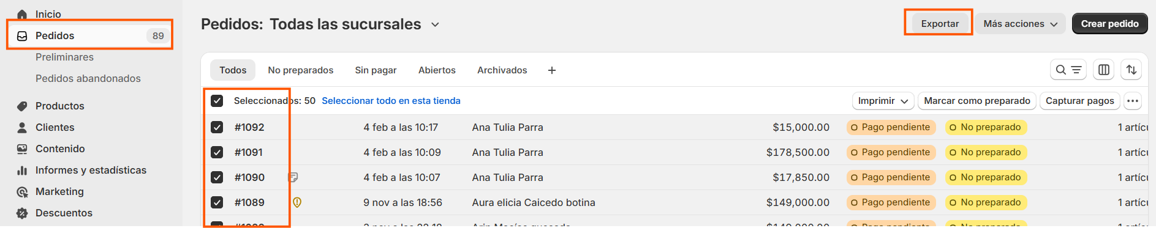Deselect the checkbox for order #1090
The width and height of the screenshot is (1156, 228).
tap(217, 177)
